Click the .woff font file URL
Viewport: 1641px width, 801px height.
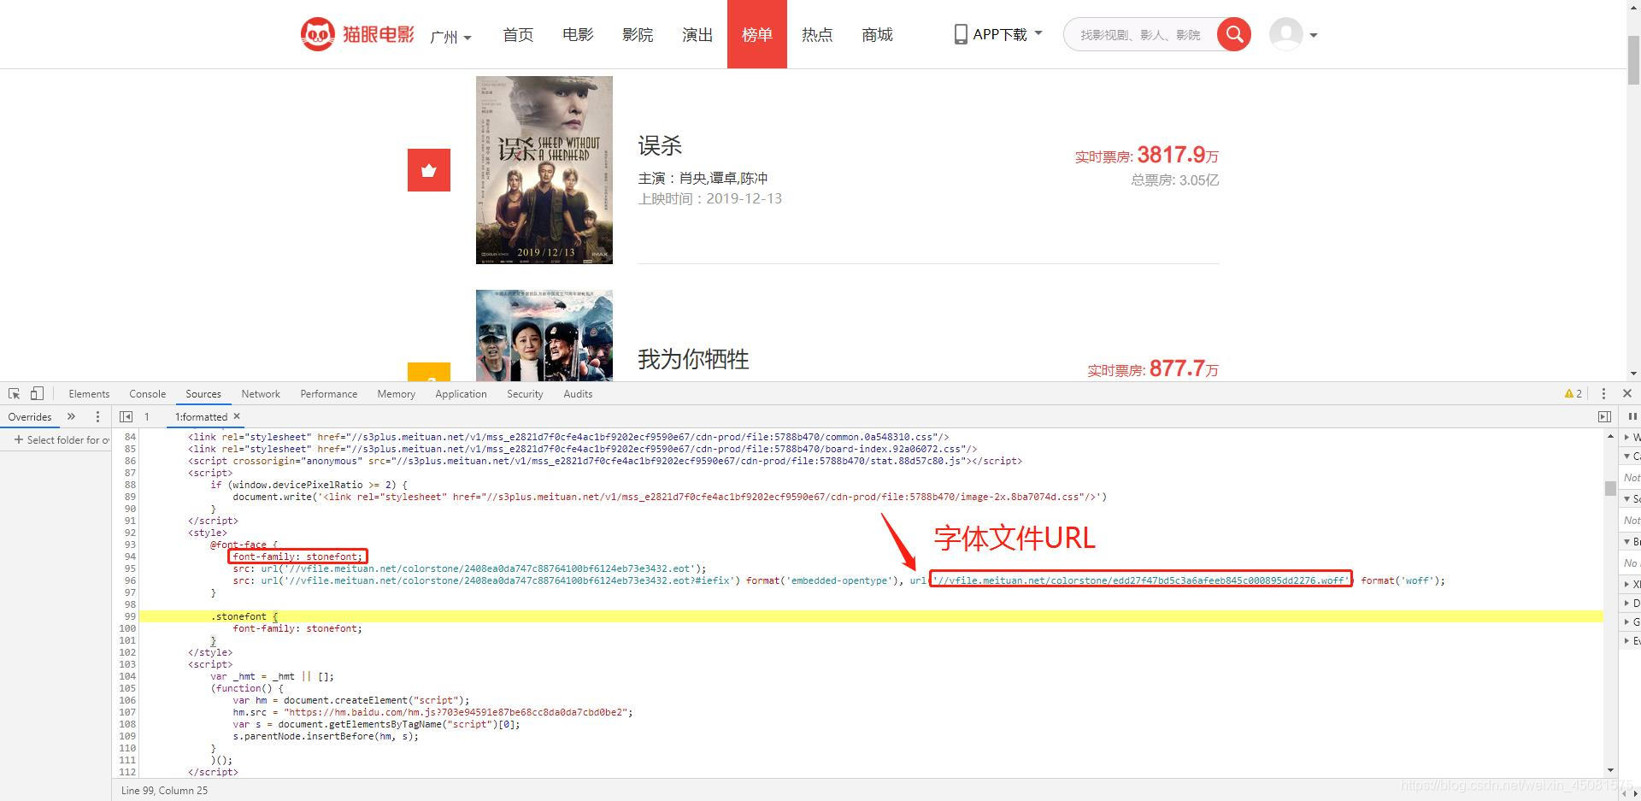pyautogui.click(x=1141, y=580)
